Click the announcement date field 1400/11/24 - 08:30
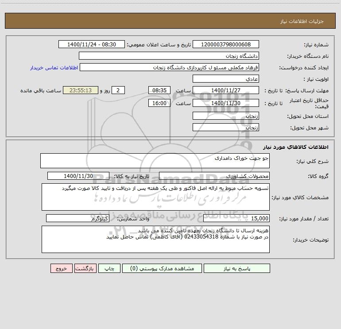Screen dimensions: 341x329 (92, 44)
